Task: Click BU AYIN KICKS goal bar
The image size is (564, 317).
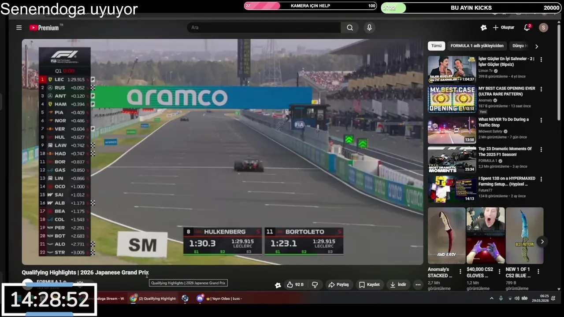Action: (471, 8)
